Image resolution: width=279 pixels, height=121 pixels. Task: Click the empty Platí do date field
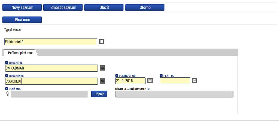pyautogui.click(x=175, y=81)
